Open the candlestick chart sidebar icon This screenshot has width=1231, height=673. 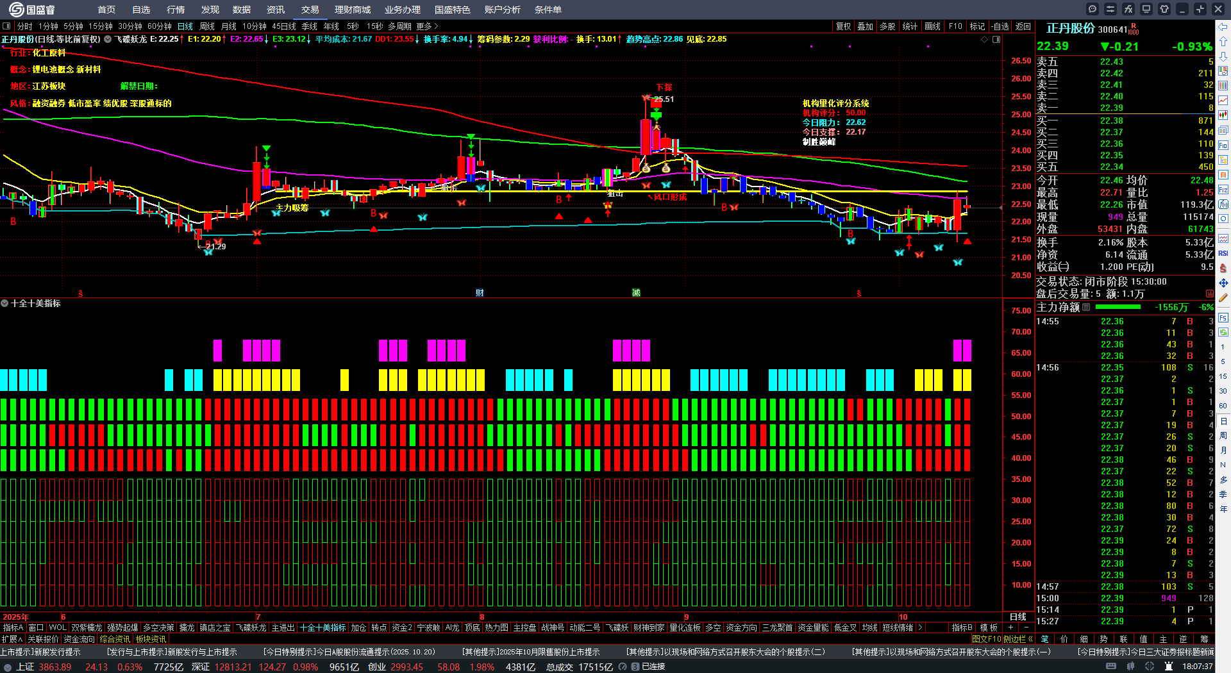[x=1223, y=115]
